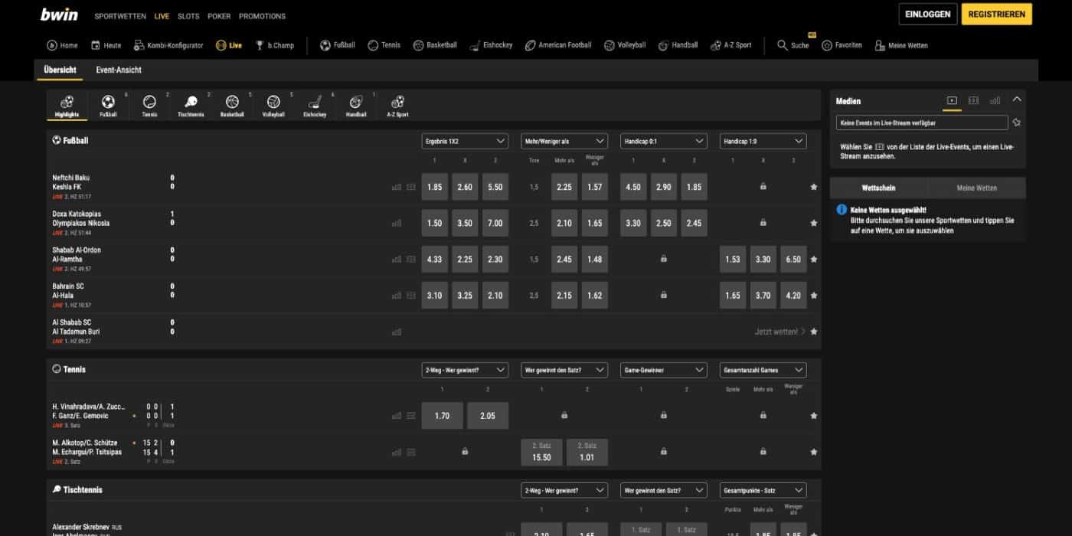
Task: Open the Kombi-Konfigurator tool
Action: pos(168,45)
